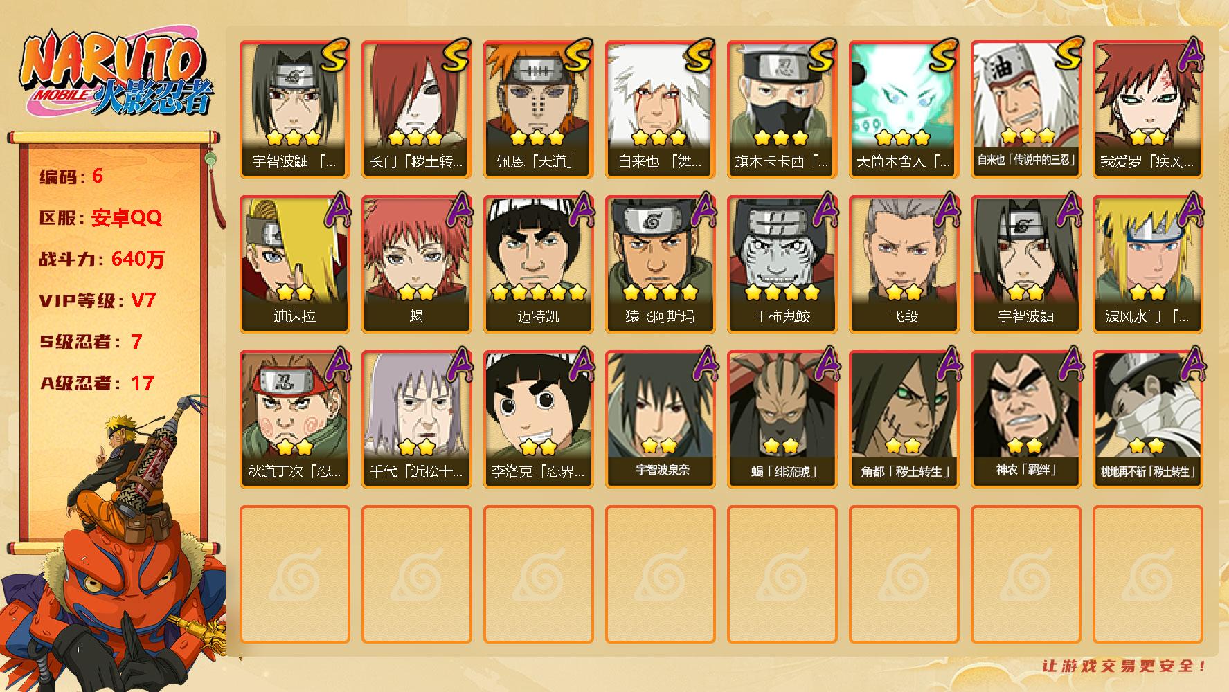Click the 干柿鬼鲛 ninja card
Screen dimensions: 1229x692
point(782,264)
